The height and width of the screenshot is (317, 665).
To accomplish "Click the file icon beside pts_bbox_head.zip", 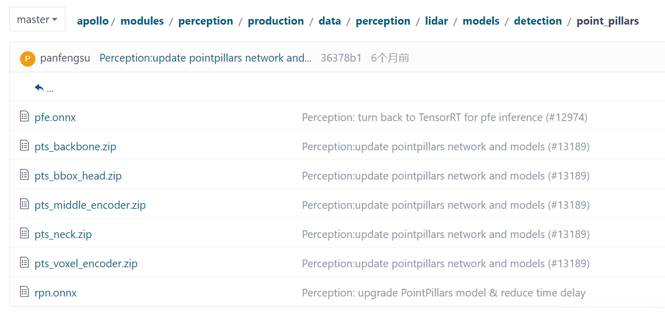I will (x=24, y=175).
